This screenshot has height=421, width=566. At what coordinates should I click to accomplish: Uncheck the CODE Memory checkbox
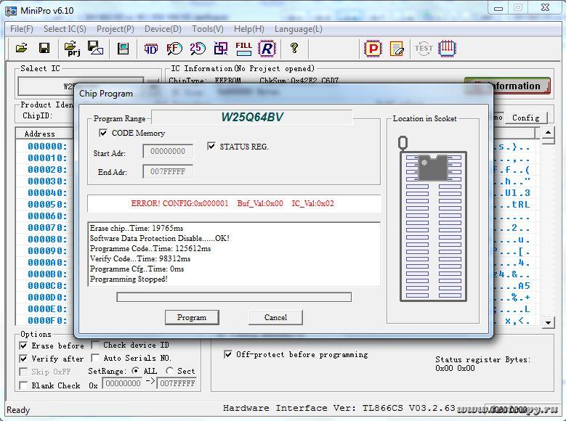(103, 134)
